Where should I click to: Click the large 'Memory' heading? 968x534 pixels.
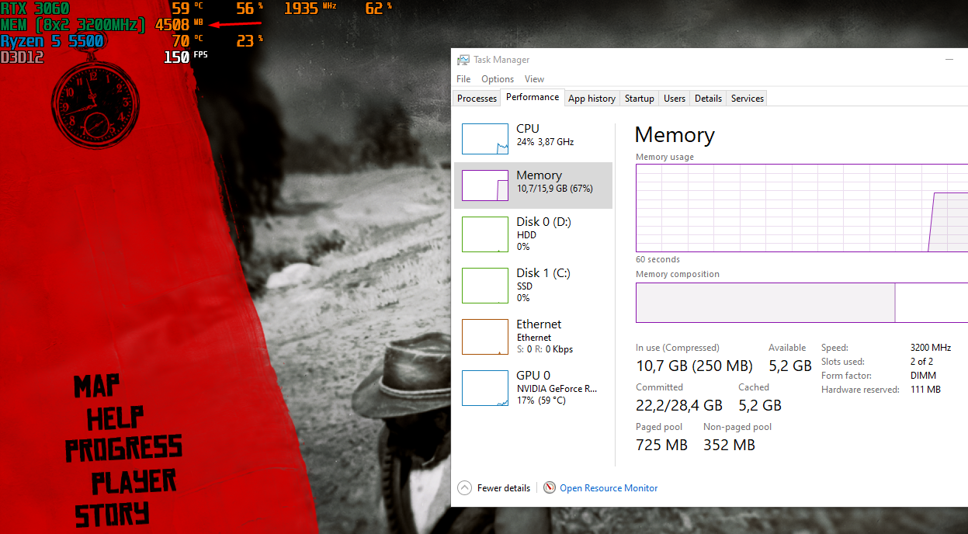675,135
